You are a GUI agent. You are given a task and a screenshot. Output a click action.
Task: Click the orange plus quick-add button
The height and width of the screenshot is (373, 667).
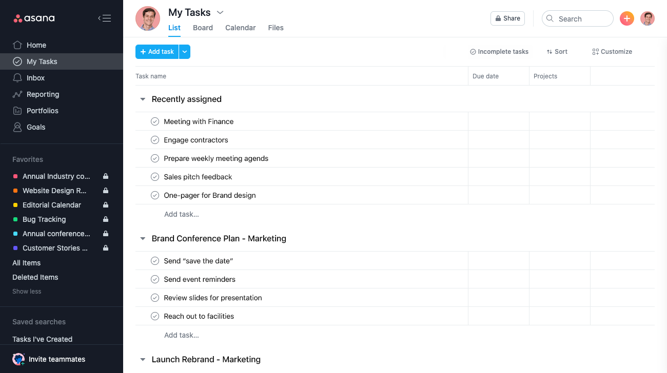coord(627,18)
